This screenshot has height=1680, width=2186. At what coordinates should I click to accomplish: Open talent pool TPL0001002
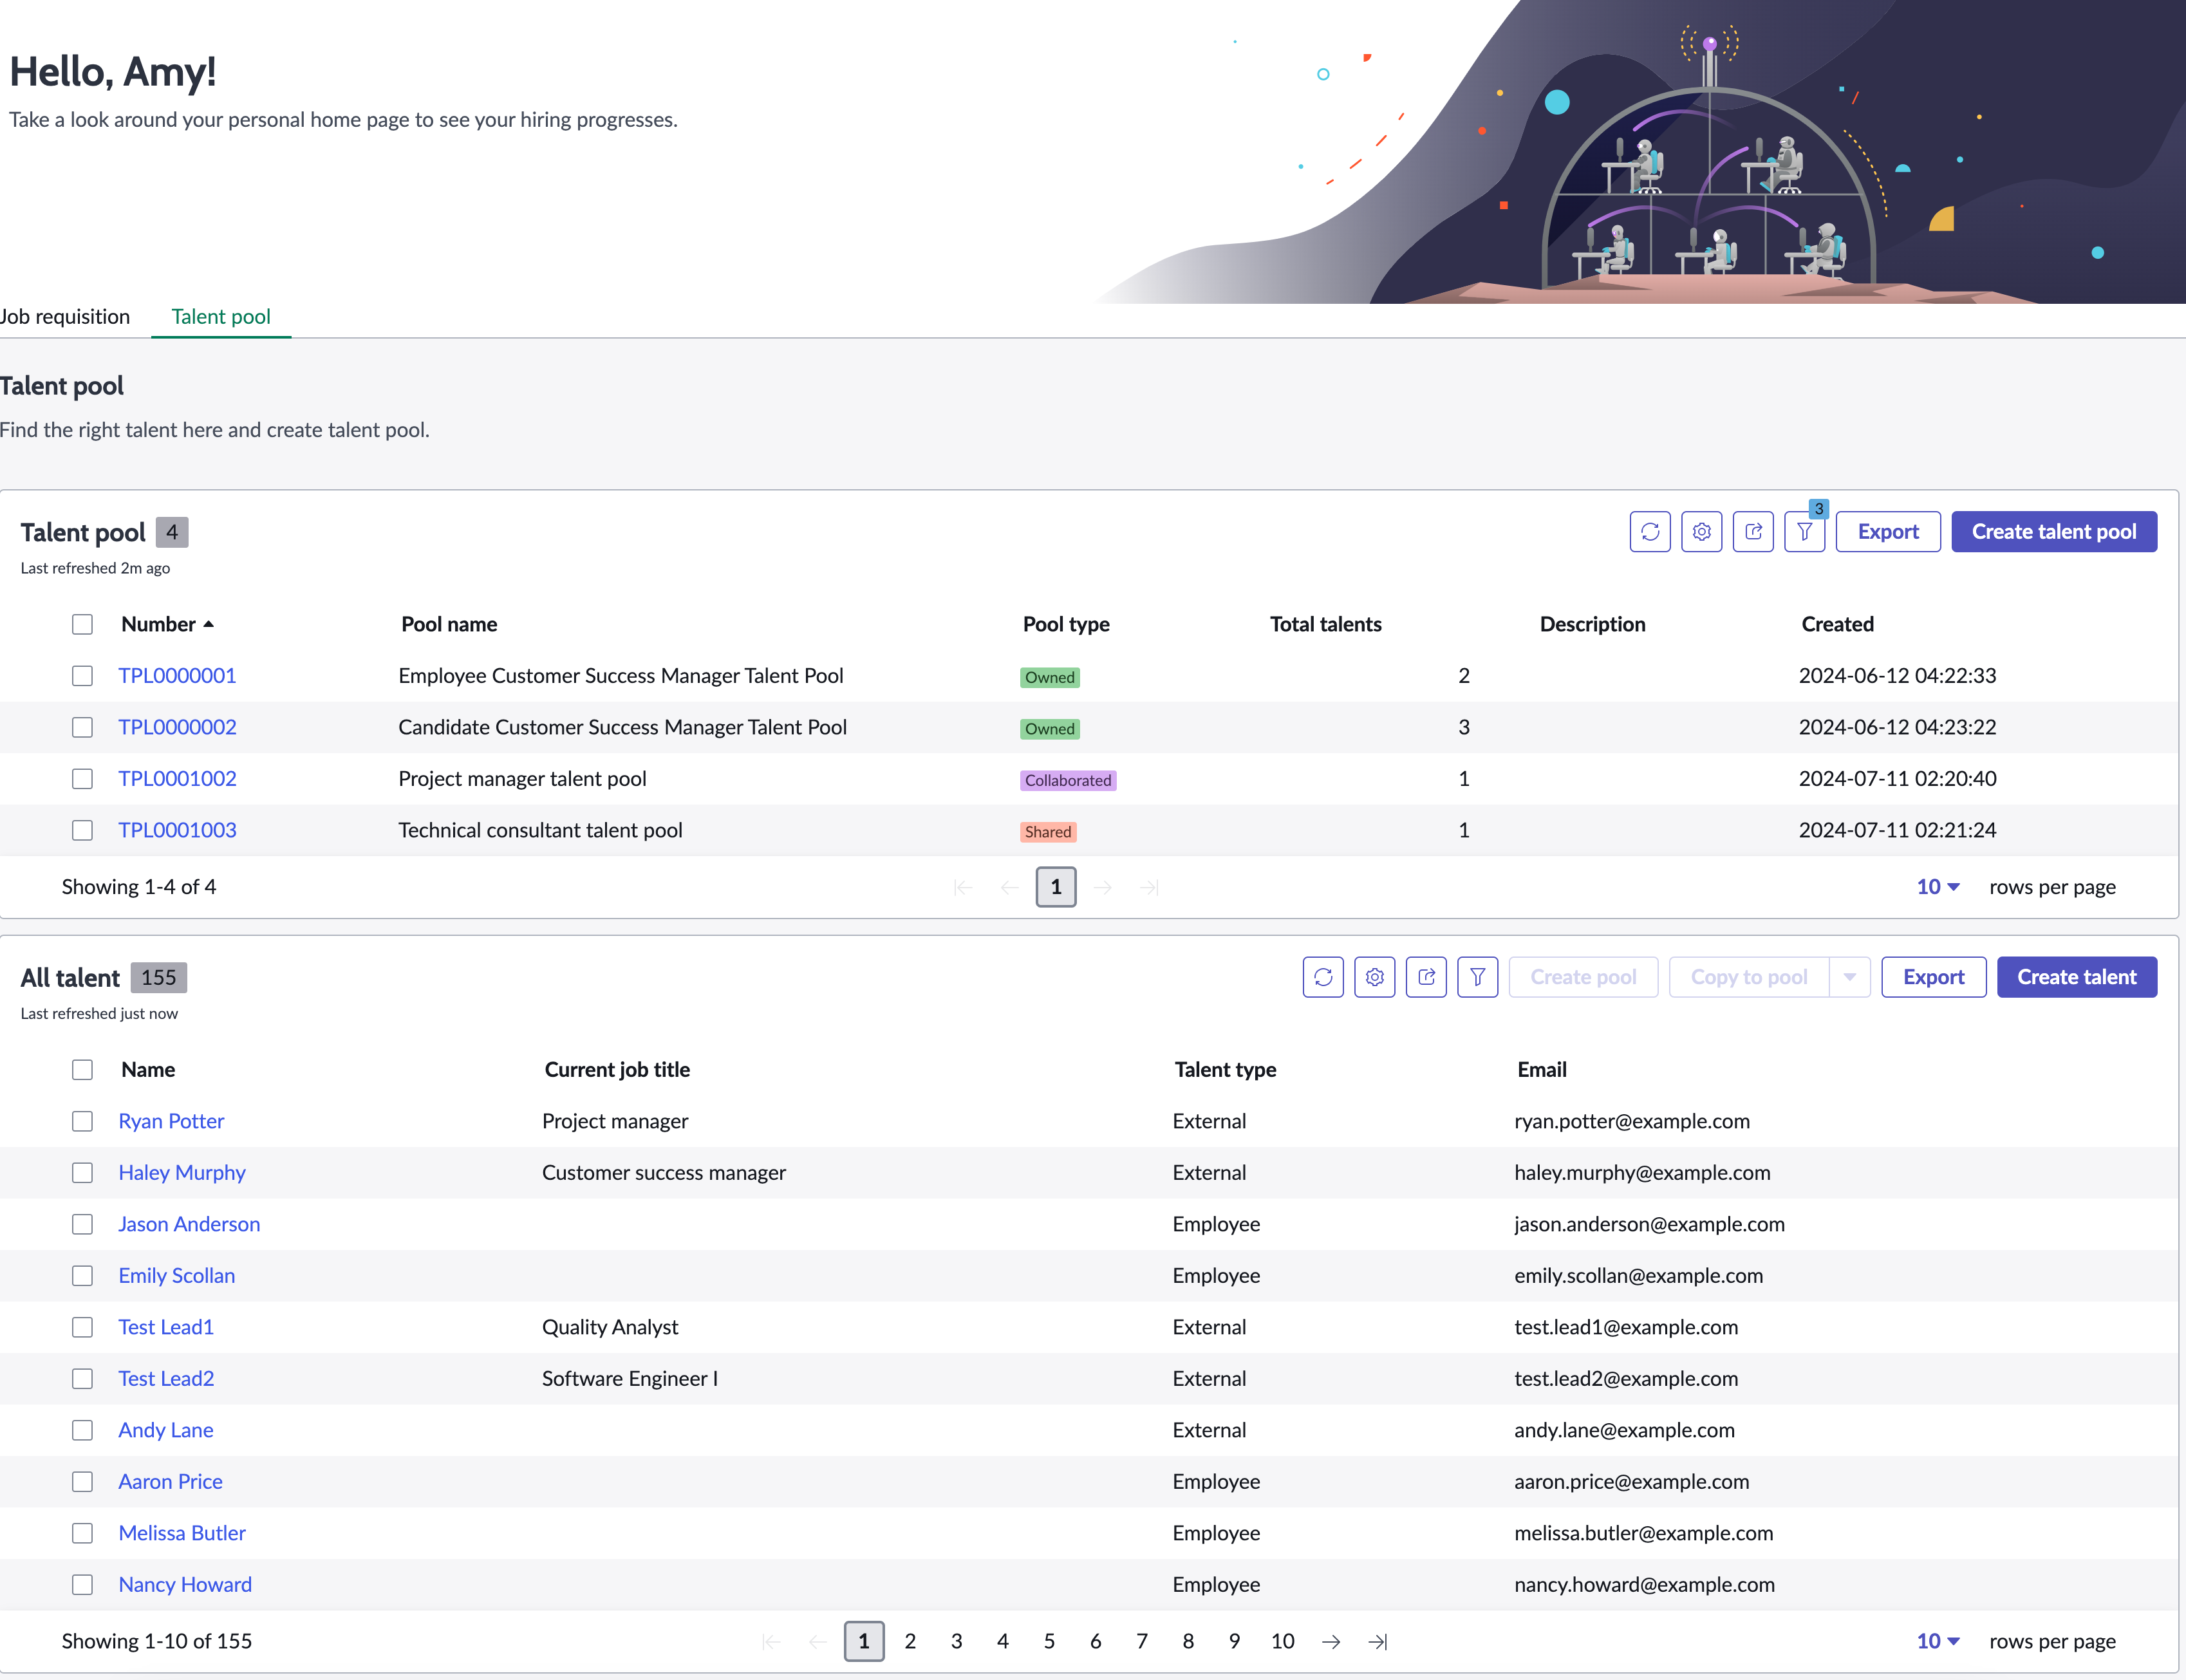pos(177,779)
